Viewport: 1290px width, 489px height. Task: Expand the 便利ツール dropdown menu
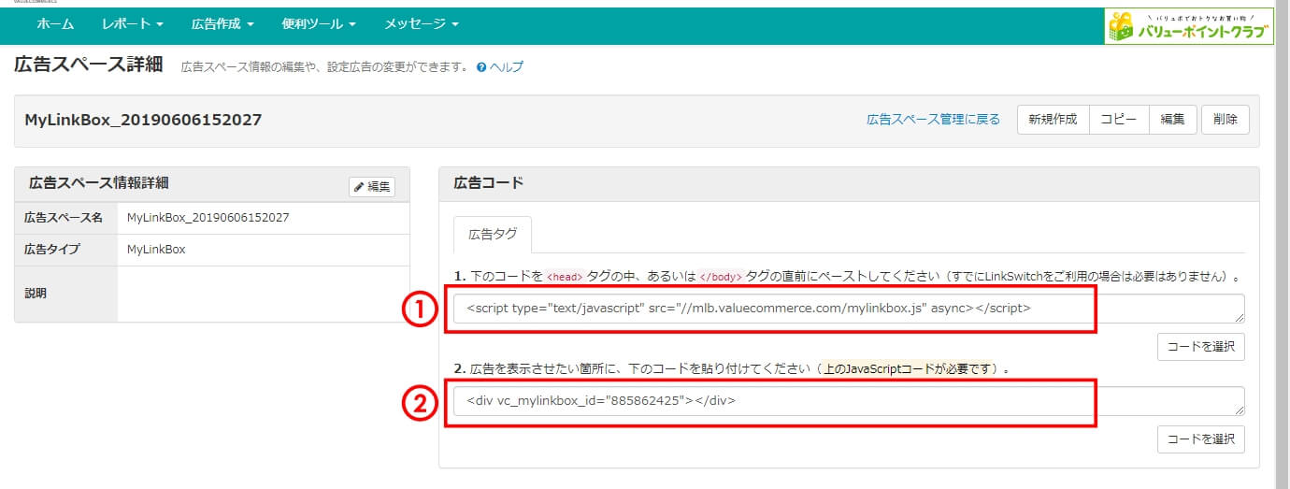tap(318, 23)
